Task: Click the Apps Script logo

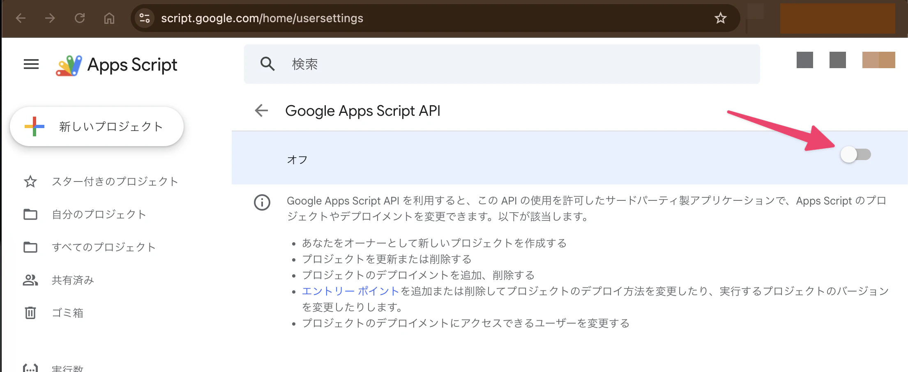Action: [69, 65]
